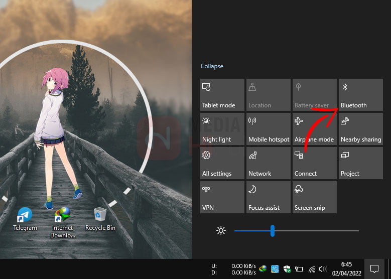The height and width of the screenshot is (279, 391).
Task: Toggle Mobile hotspot tile
Action: 269,129
